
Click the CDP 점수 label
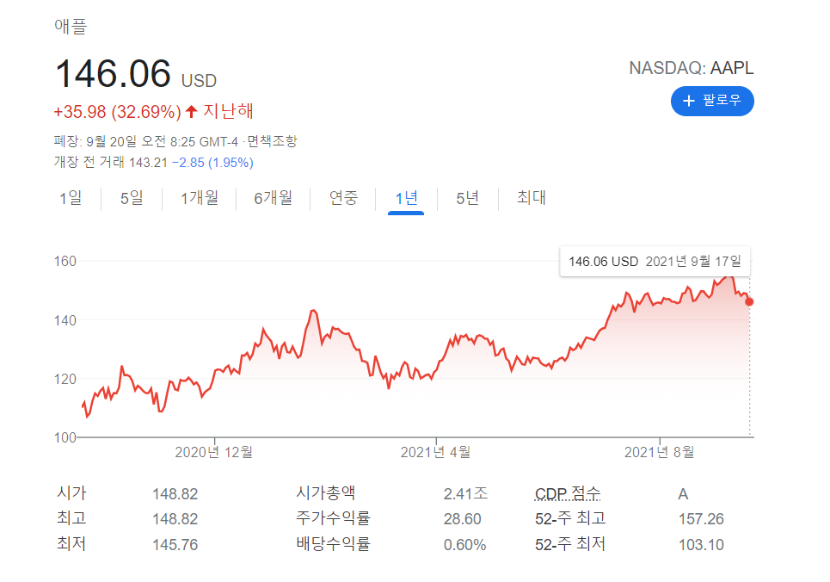(x=568, y=494)
